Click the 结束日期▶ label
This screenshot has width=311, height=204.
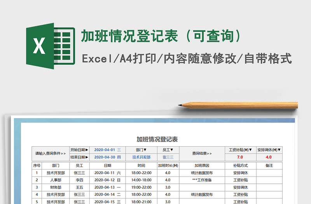tap(79, 157)
